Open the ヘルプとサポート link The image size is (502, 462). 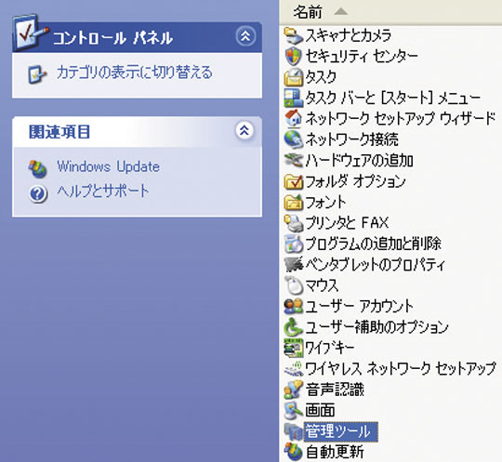coord(103,191)
